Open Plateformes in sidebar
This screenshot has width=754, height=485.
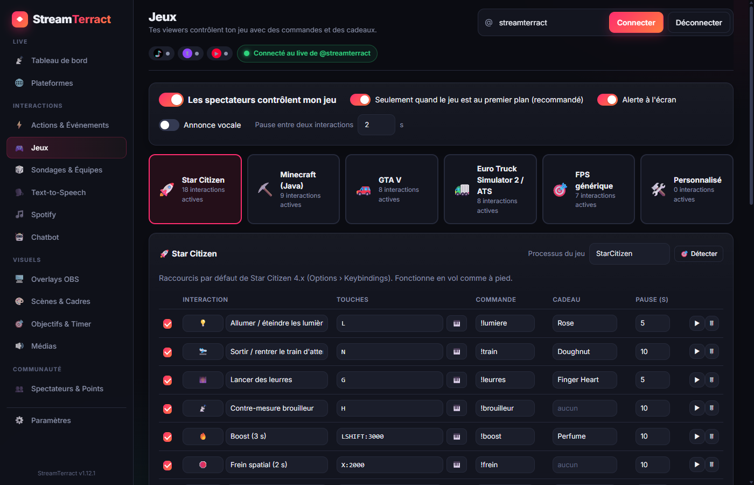pos(66,83)
